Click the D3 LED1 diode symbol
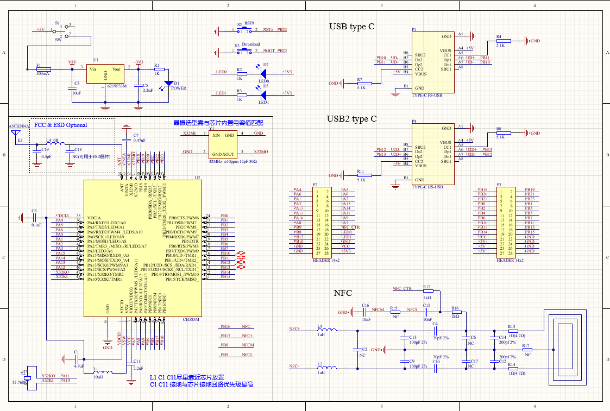 (x=263, y=94)
